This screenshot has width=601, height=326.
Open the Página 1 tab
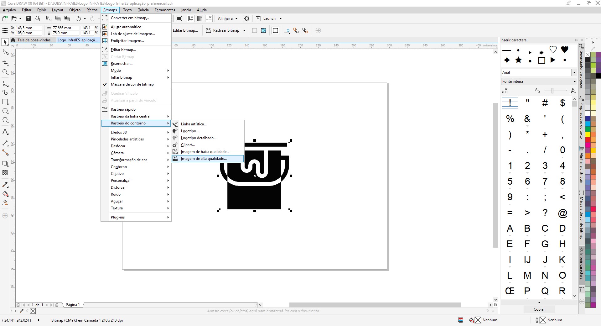[x=73, y=305]
